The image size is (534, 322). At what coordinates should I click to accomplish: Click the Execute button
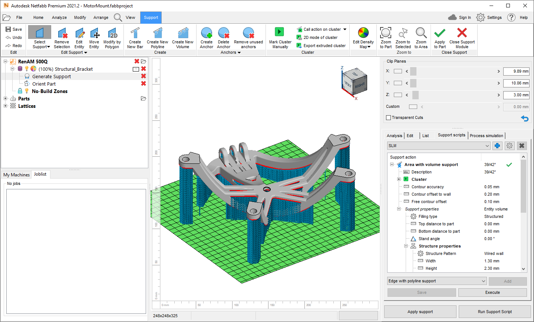click(x=492, y=292)
